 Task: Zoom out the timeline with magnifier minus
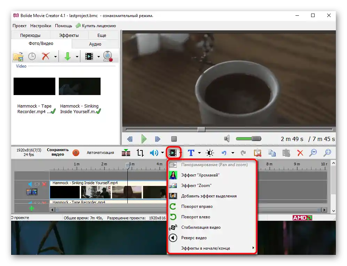pyautogui.click(x=313, y=153)
